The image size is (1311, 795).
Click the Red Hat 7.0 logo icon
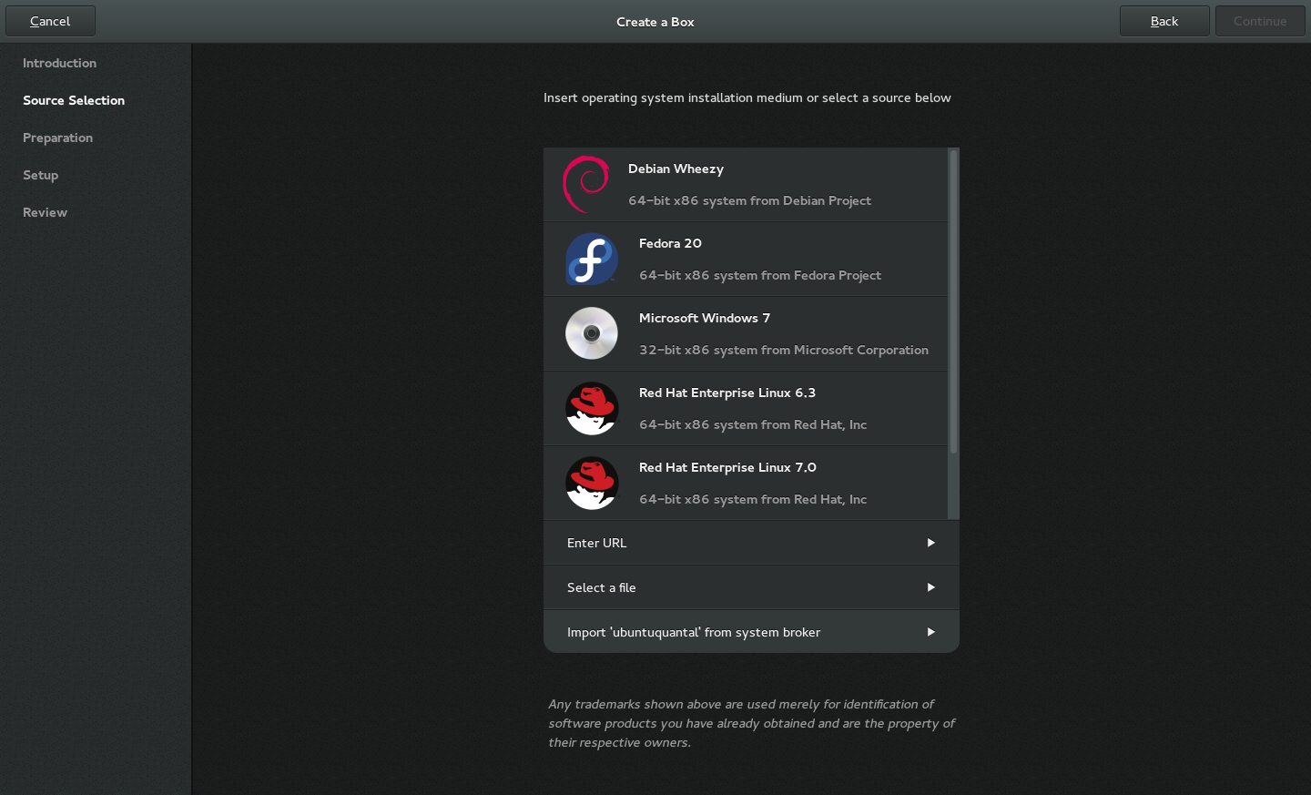pos(592,483)
